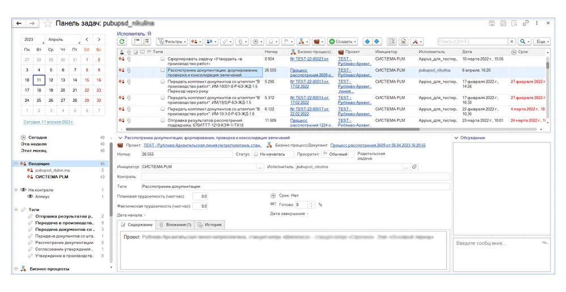This screenshot has width=566, height=292.
Task: Save using the diskette icon at the top right
Action: point(492,23)
